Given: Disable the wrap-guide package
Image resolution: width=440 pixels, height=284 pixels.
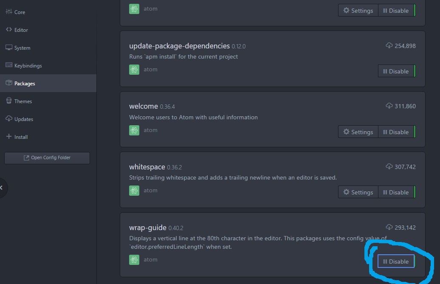Looking at the screenshot, I should coord(396,262).
